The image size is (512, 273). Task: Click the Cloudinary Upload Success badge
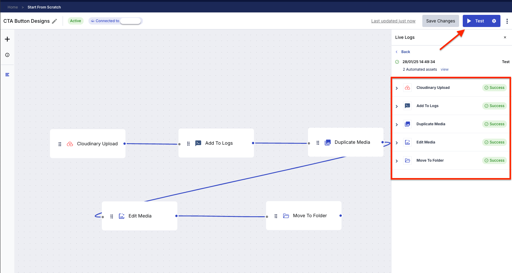tap(494, 88)
